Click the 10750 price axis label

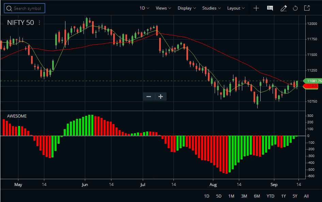(x=312, y=102)
